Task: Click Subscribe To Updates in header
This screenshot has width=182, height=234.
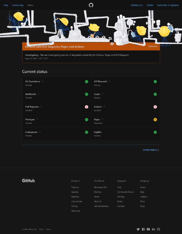Action: click(x=168, y=5)
